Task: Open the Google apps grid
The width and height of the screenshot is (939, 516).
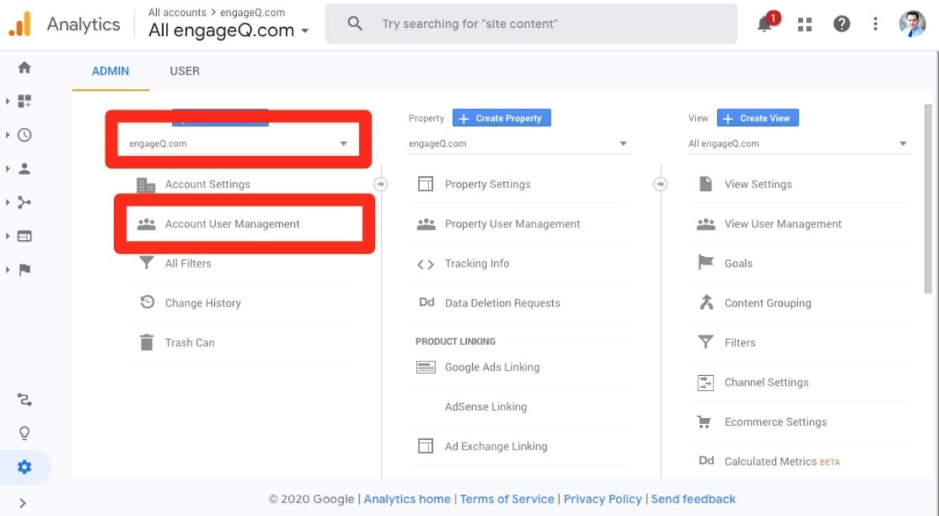Action: point(805,24)
